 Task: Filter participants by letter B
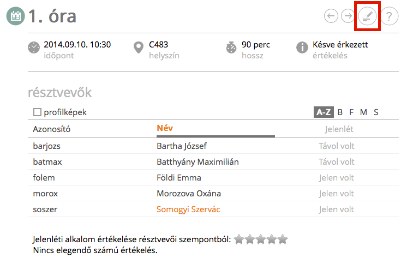pyautogui.click(x=340, y=112)
